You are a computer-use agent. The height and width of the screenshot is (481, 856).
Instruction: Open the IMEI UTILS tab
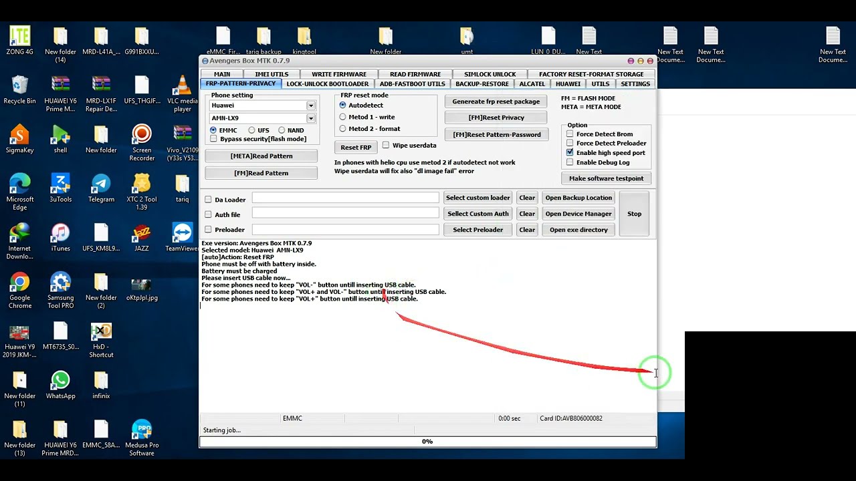(272, 74)
